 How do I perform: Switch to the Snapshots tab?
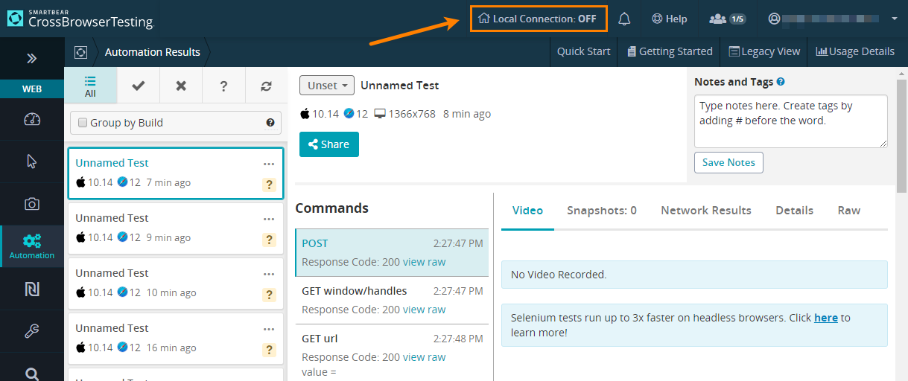(x=601, y=211)
